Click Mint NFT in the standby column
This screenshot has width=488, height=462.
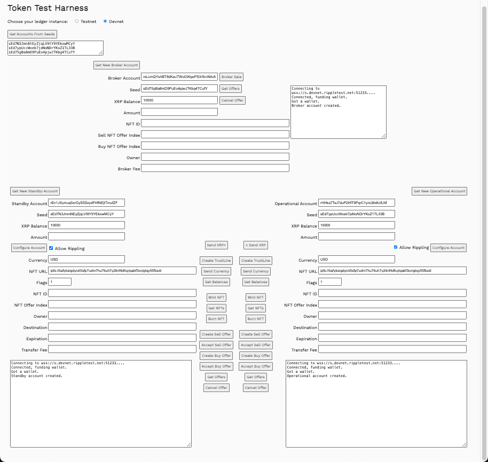216,297
